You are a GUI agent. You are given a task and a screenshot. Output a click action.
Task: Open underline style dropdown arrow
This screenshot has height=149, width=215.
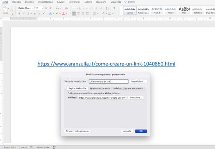click(x=31, y=14)
